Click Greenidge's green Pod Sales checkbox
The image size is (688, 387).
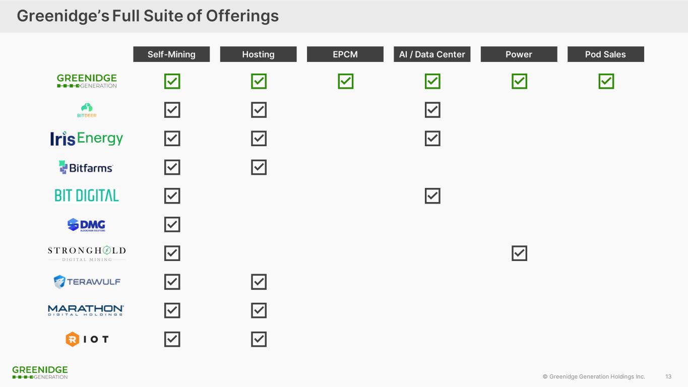[606, 81]
